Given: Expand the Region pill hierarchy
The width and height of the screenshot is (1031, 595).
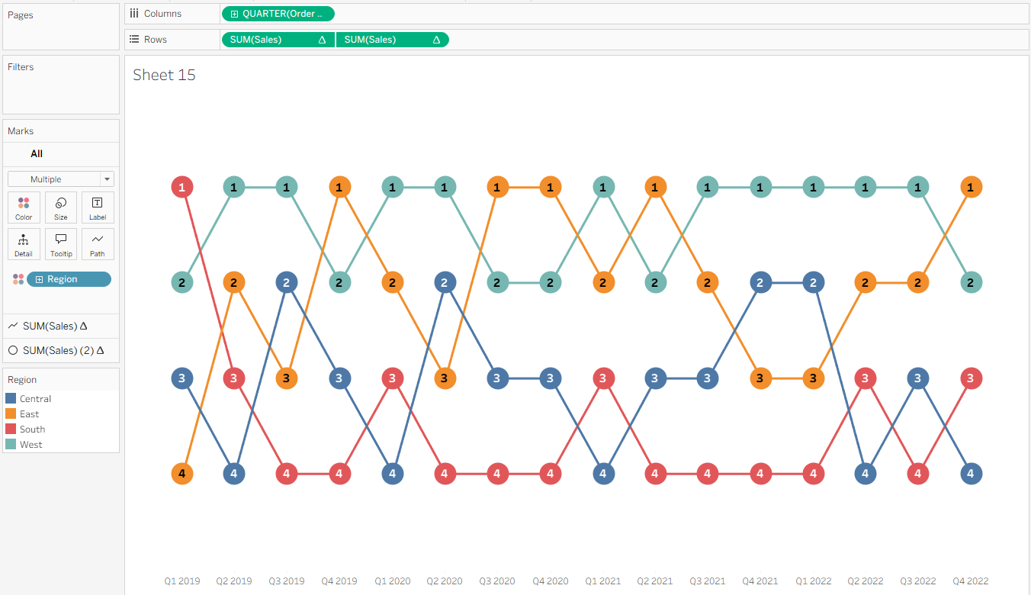Looking at the screenshot, I should pyautogui.click(x=40, y=279).
